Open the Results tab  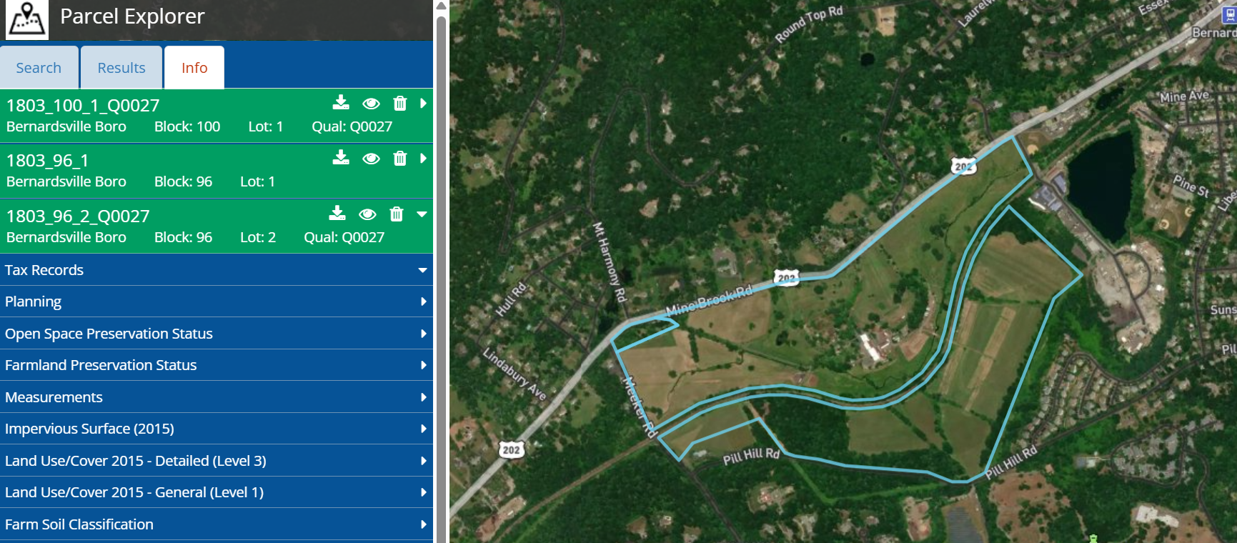coord(121,68)
